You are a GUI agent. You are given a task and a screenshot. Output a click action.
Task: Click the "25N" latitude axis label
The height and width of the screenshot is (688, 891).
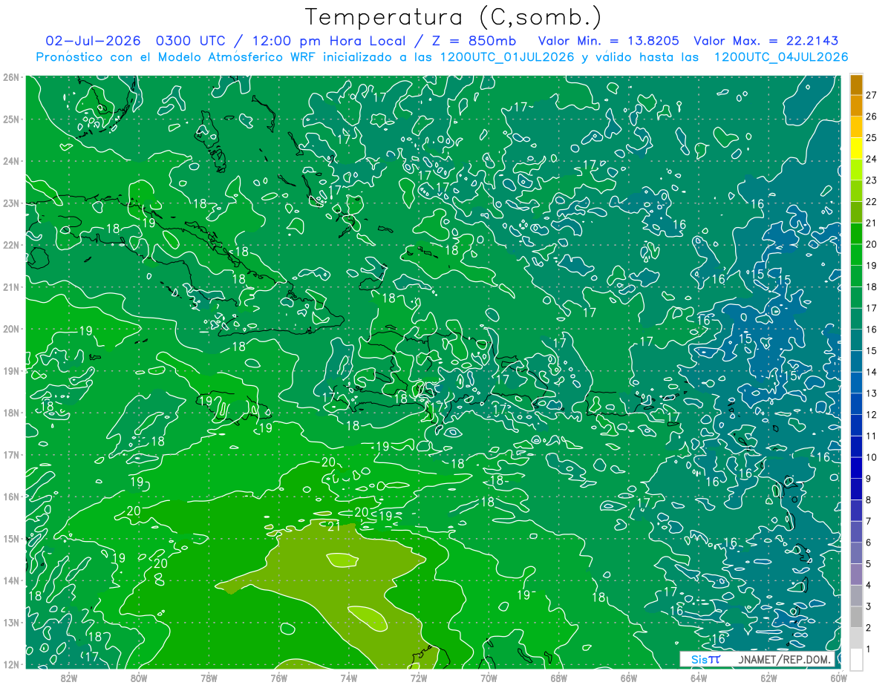(11, 119)
